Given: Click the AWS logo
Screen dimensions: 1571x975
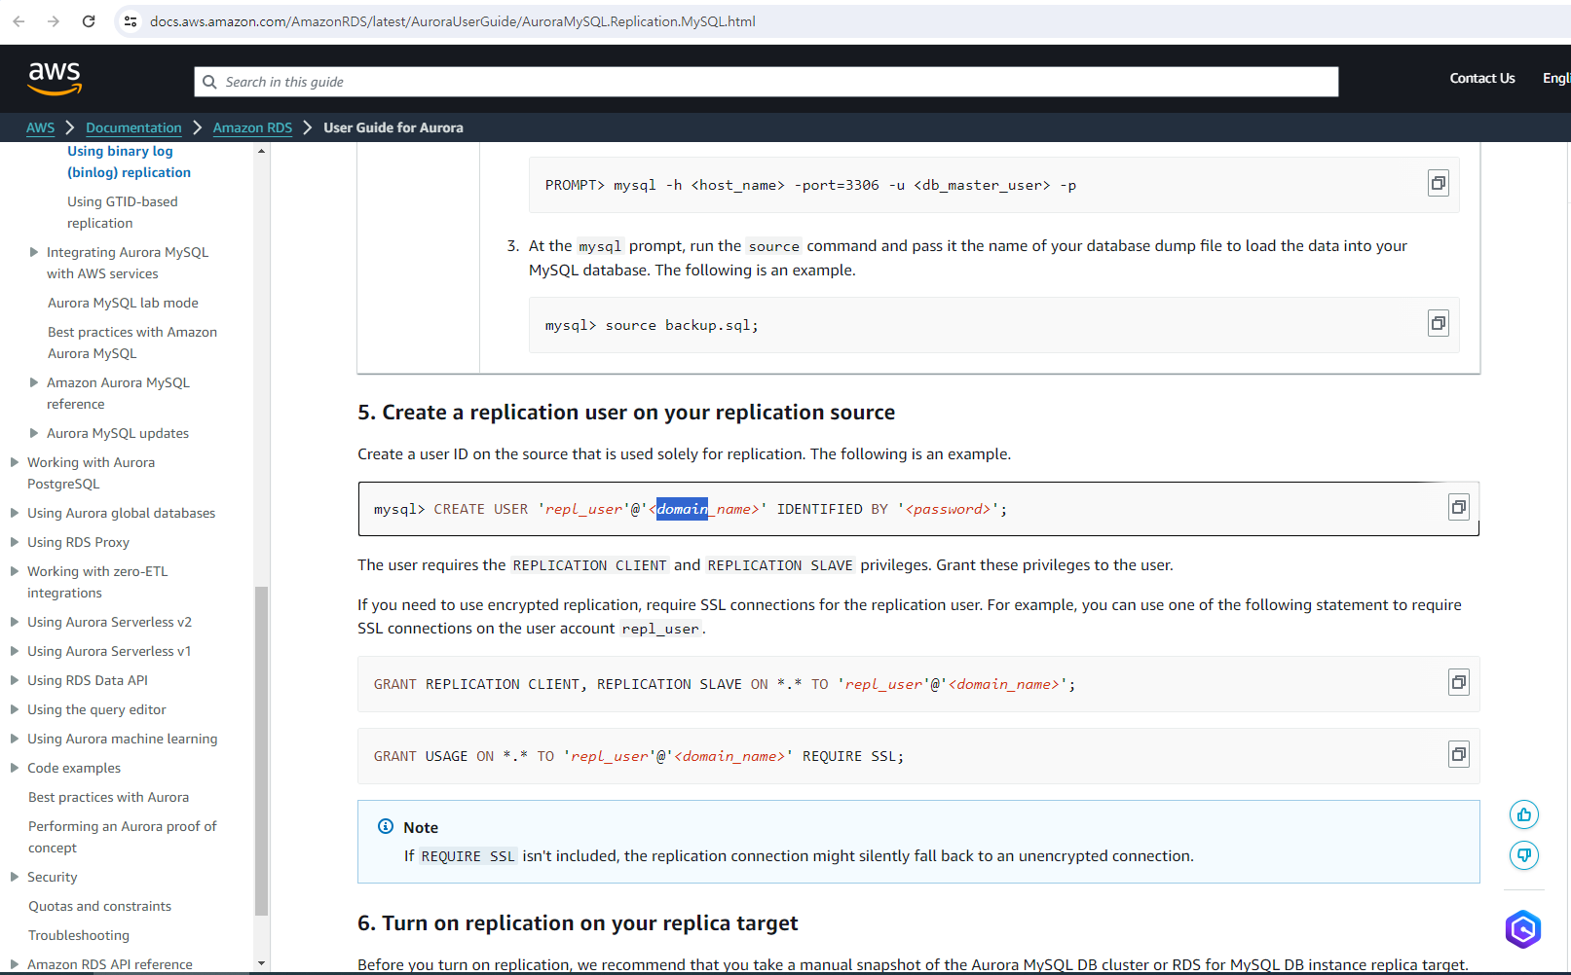Looking at the screenshot, I should pyautogui.click(x=55, y=78).
